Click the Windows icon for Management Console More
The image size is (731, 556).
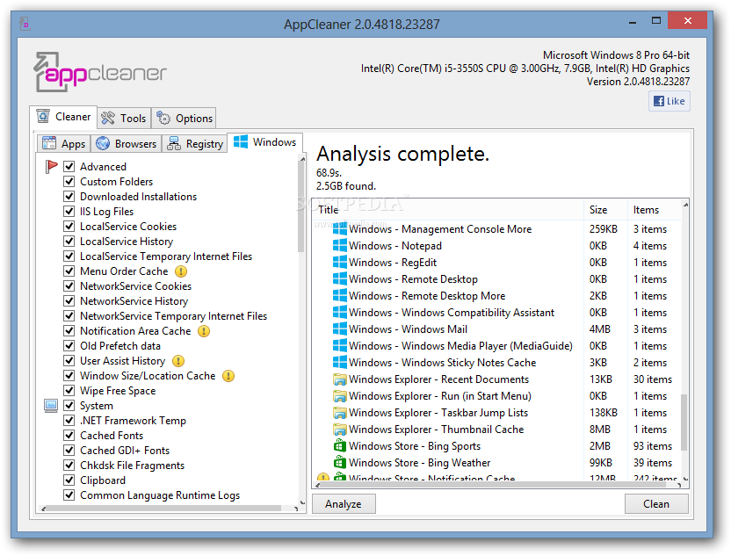pos(340,229)
